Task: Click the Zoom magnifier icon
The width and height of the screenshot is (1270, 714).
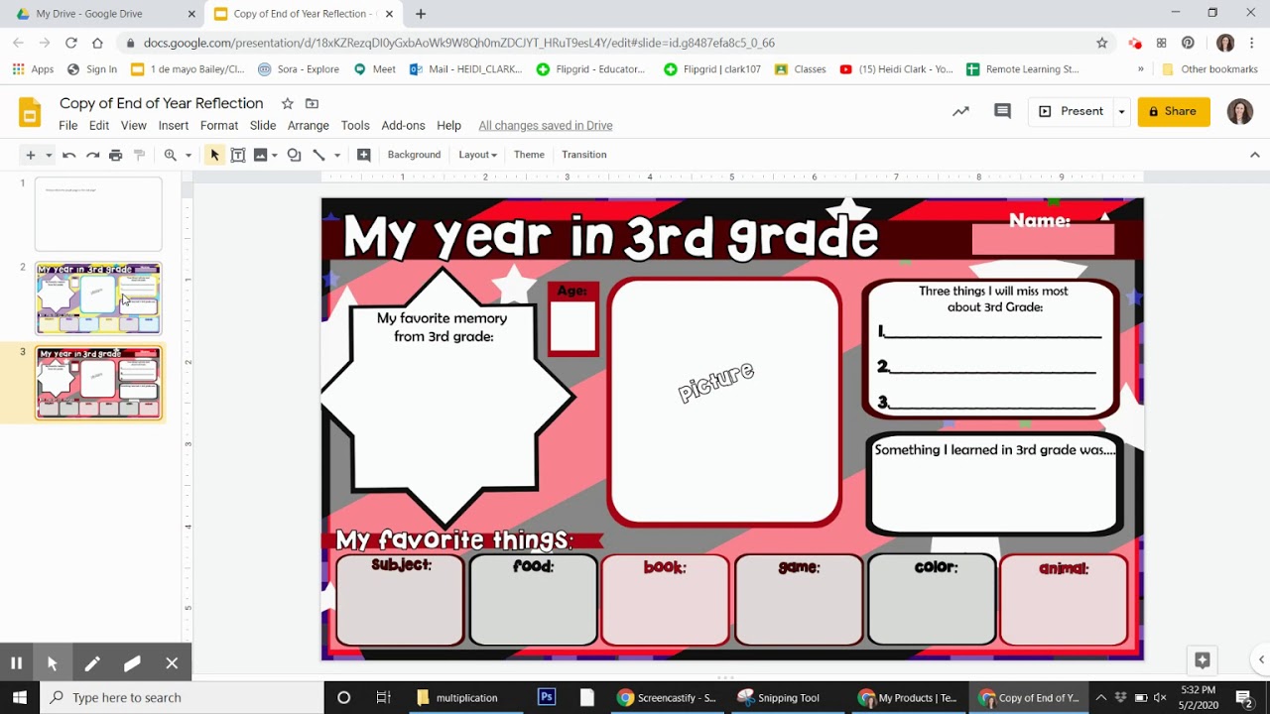Action: (171, 155)
